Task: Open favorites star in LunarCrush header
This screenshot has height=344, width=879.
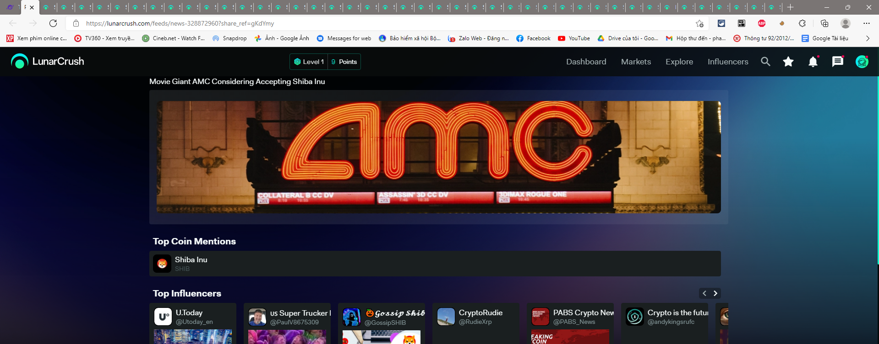Action: coord(788,62)
